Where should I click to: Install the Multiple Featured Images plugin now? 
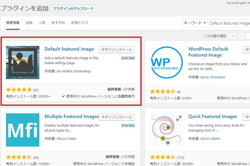(117, 117)
